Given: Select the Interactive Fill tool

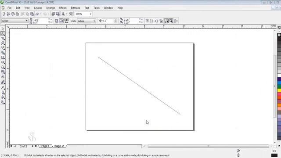Looking at the screenshot, I should click(x=3, y=102).
